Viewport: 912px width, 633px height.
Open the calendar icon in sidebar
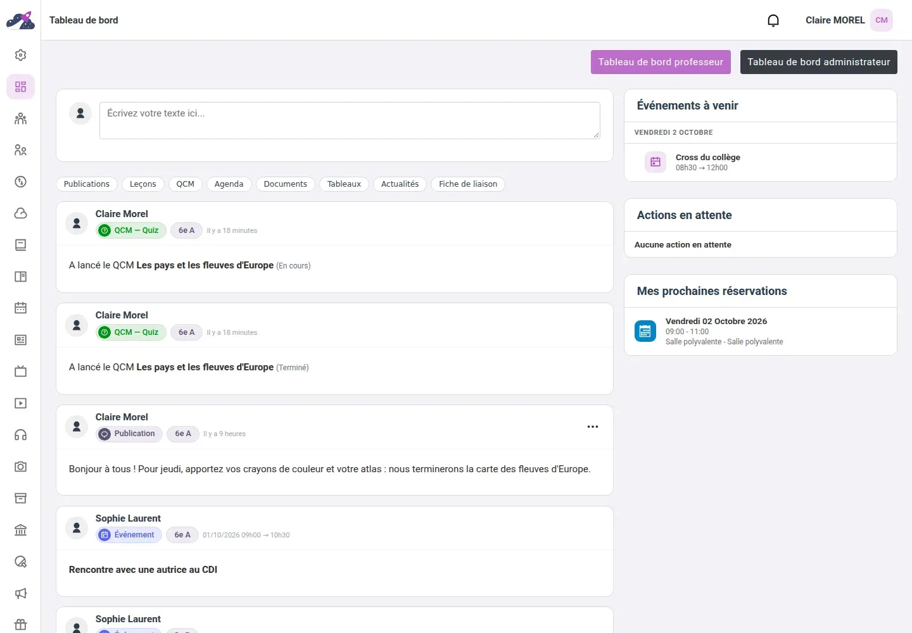pyautogui.click(x=20, y=308)
